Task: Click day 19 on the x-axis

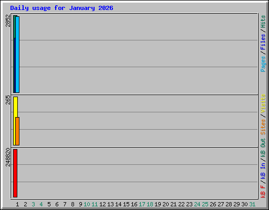Action: point(158,204)
